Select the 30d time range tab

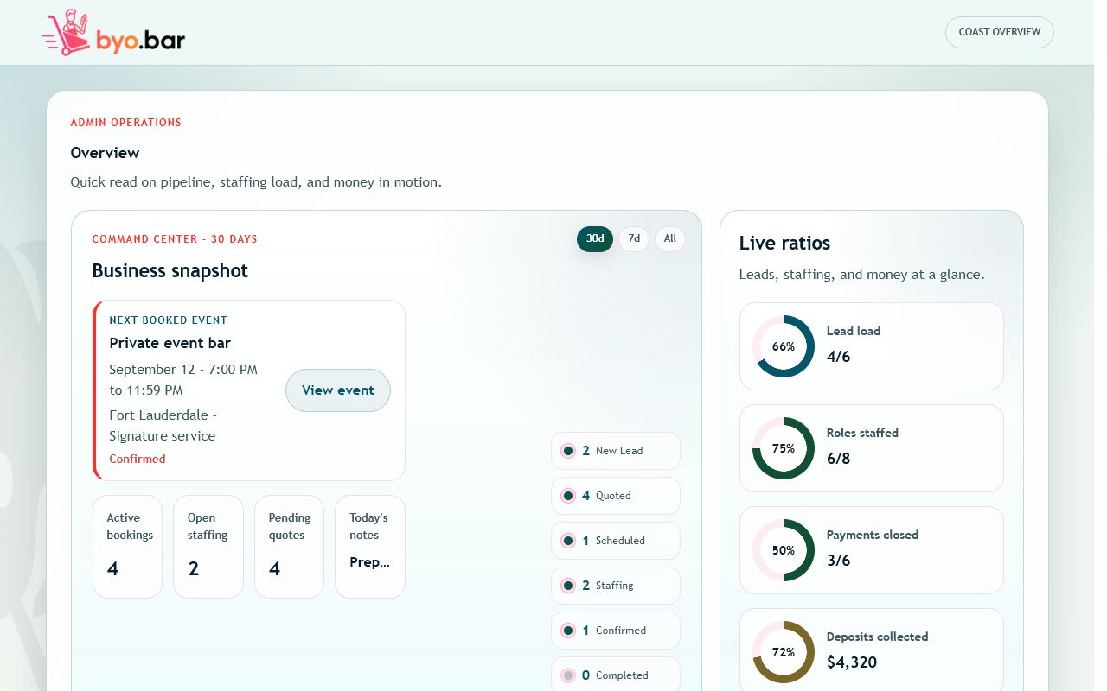pos(595,239)
